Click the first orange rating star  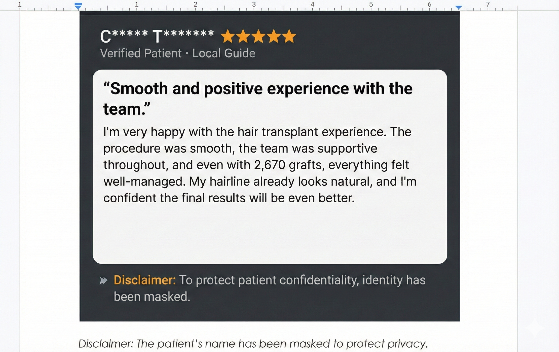point(228,37)
